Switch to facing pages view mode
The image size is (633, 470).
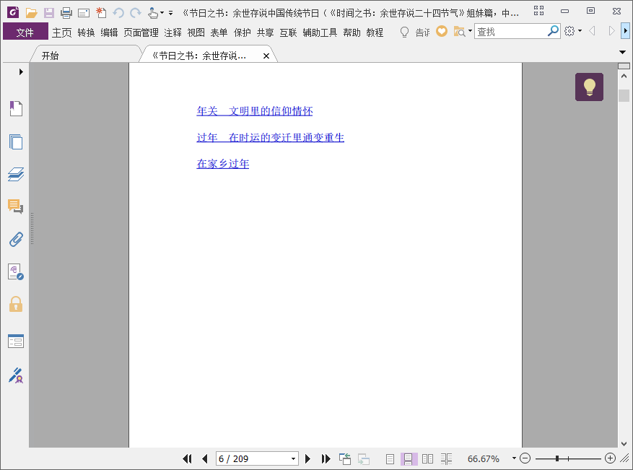click(x=427, y=458)
